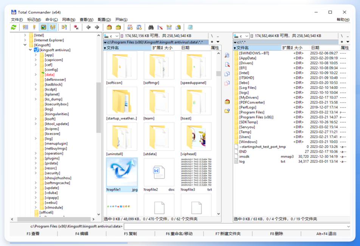Screen dimensions: 360x246
Task: Expand the [capricorn] tree node
Action: point(36,60)
